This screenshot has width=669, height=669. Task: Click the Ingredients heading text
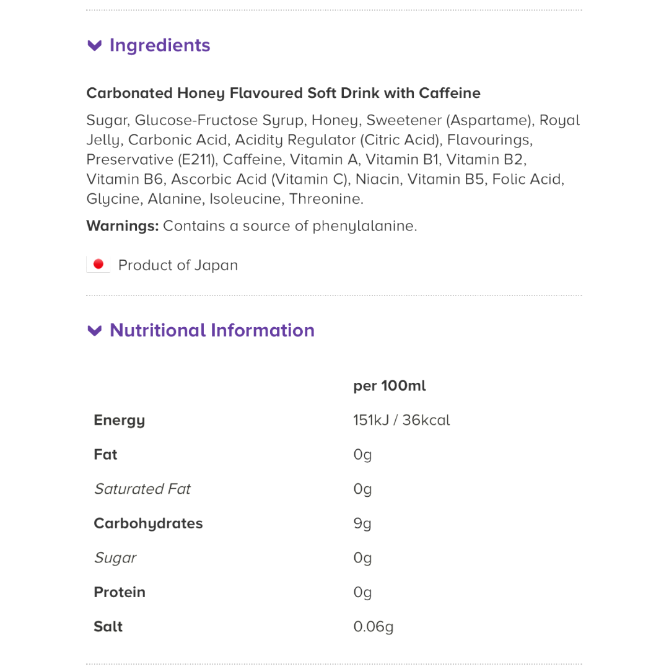pos(160,46)
